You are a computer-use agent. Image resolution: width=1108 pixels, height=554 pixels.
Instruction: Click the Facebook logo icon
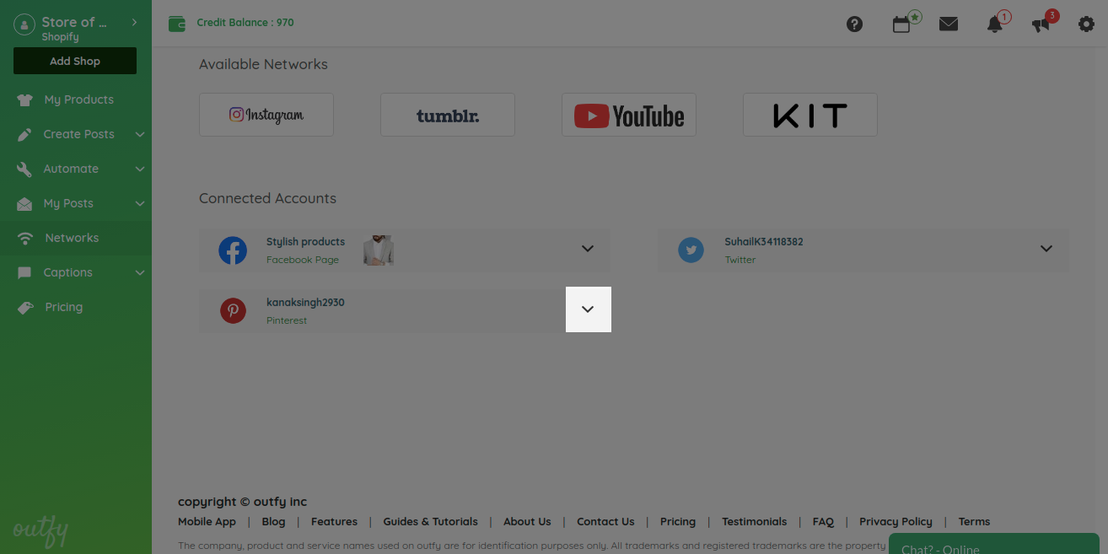(233, 250)
